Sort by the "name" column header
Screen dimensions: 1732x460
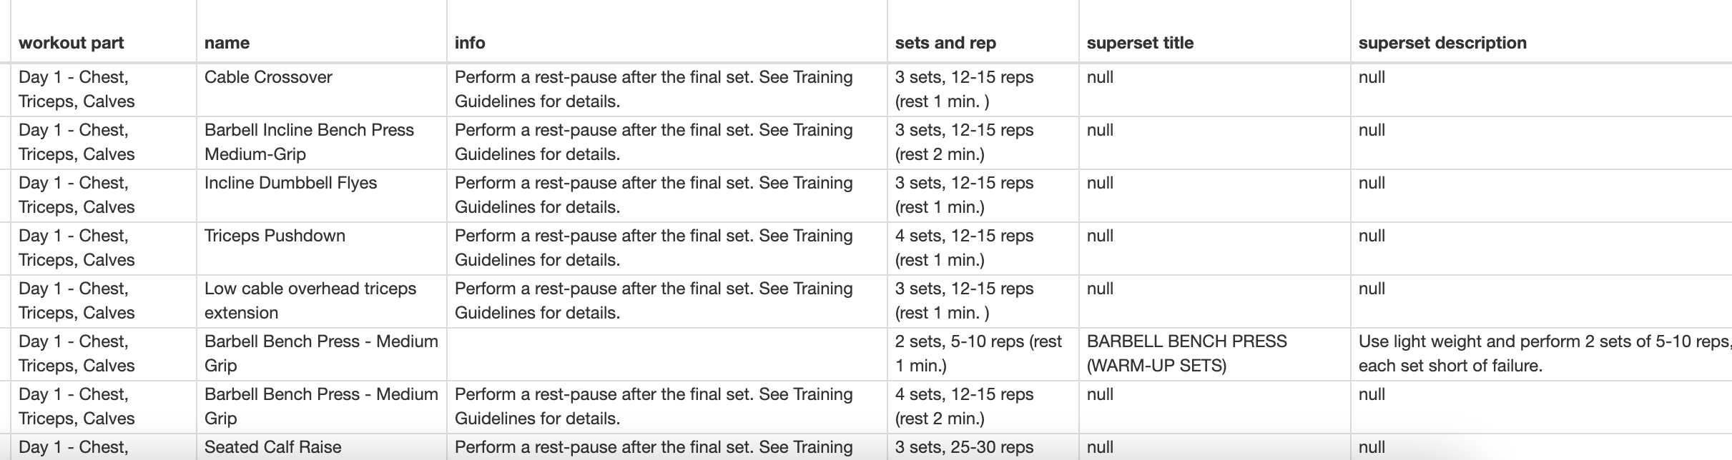coord(227,43)
